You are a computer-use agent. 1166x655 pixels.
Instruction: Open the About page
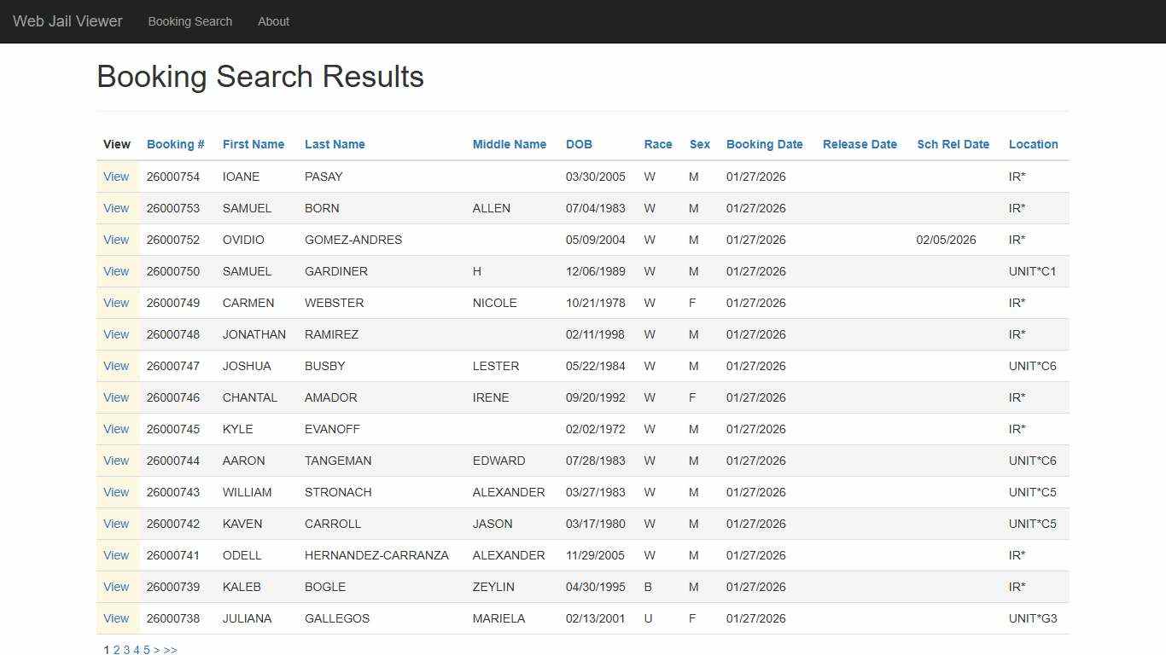[x=273, y=21]
